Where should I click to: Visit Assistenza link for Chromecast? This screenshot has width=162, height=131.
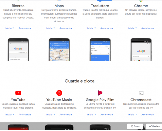[x=148, y=115]
